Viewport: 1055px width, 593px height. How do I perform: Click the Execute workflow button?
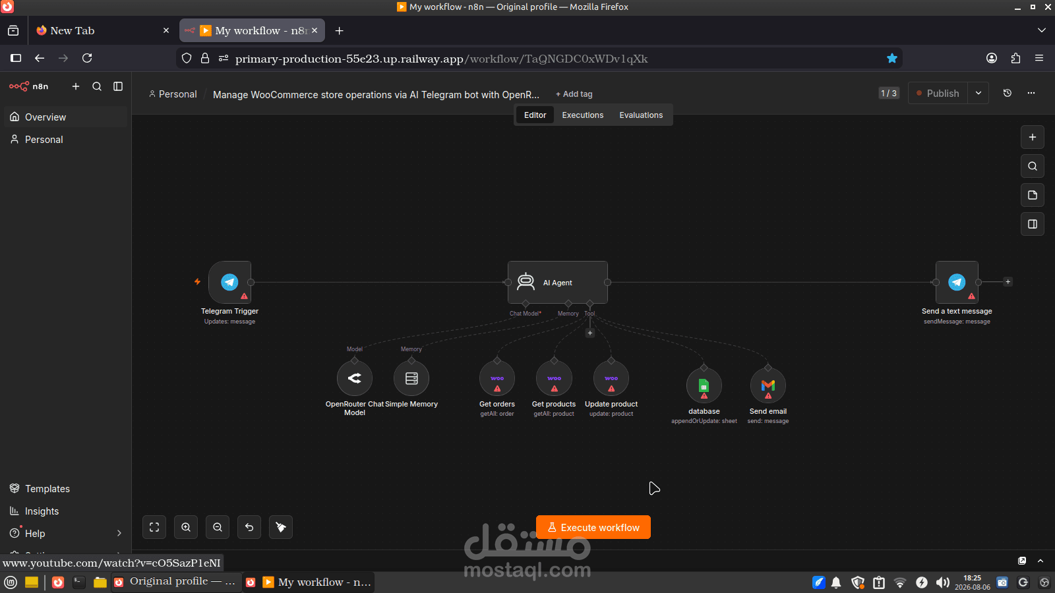point(593,527)
